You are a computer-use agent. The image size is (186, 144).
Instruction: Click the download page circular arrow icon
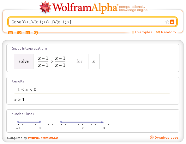coord(152,137)
